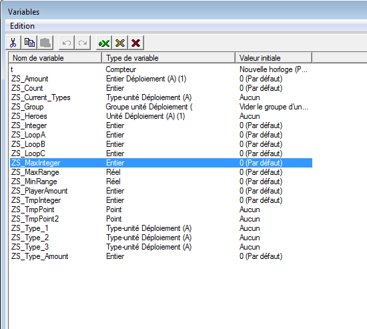The image size is (367, 329).
Task: Select the ZS_Group variable row
Action: click(161, 107)
